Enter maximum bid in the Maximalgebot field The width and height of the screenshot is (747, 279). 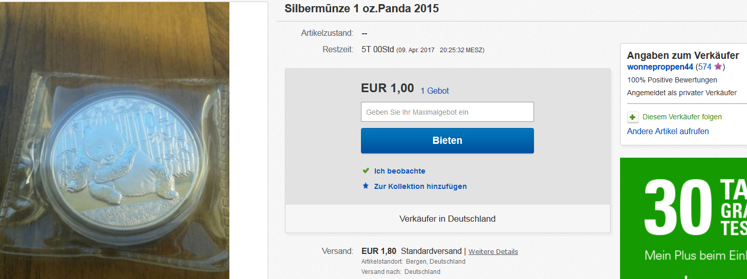(447, 112)
